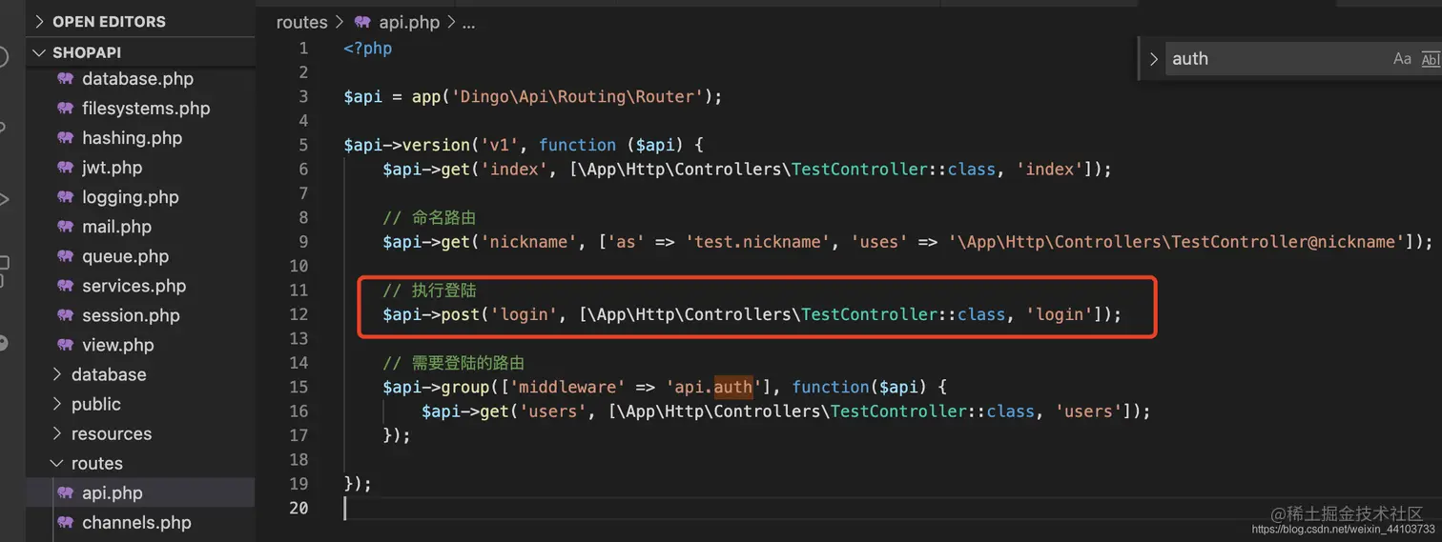
Task: Click the 'group' method on line 15
Action: click(x=465, y=387)
